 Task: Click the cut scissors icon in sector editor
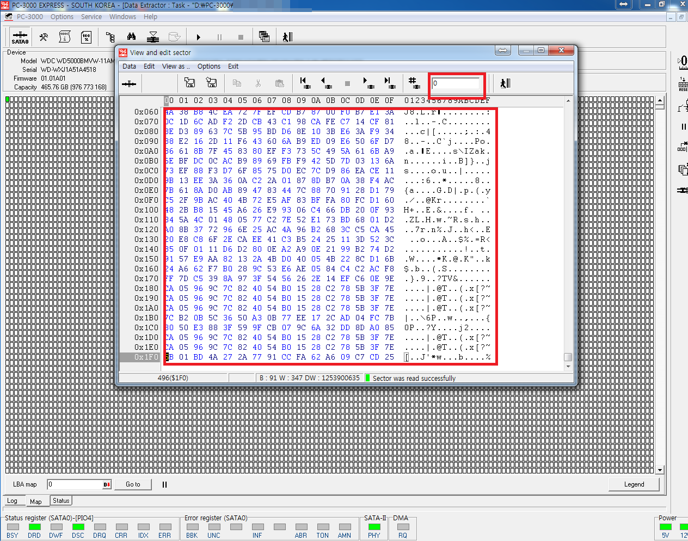(x=258, y=83)
